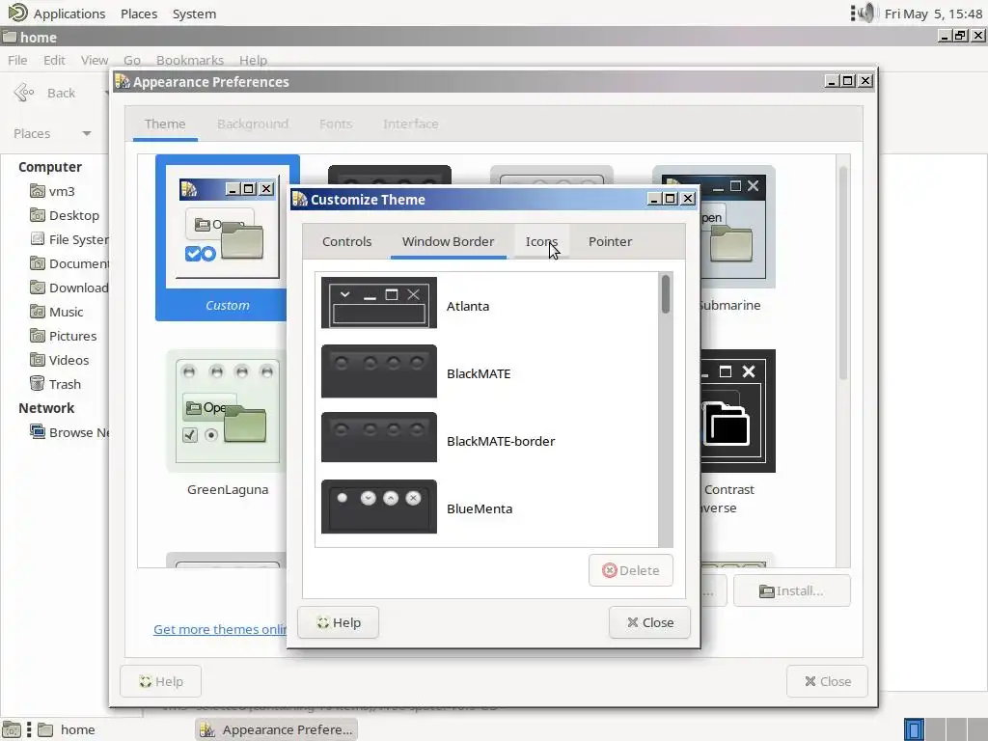Open the Go menu
The width and height of the screenshot is (988, 741).
[x=131, y=60]
